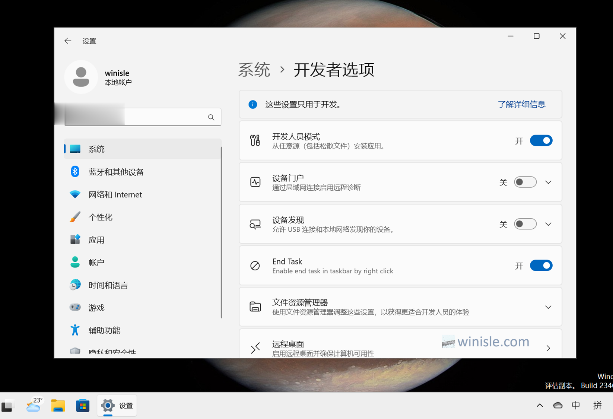Click the search magnifier icon

coord(211,117)
